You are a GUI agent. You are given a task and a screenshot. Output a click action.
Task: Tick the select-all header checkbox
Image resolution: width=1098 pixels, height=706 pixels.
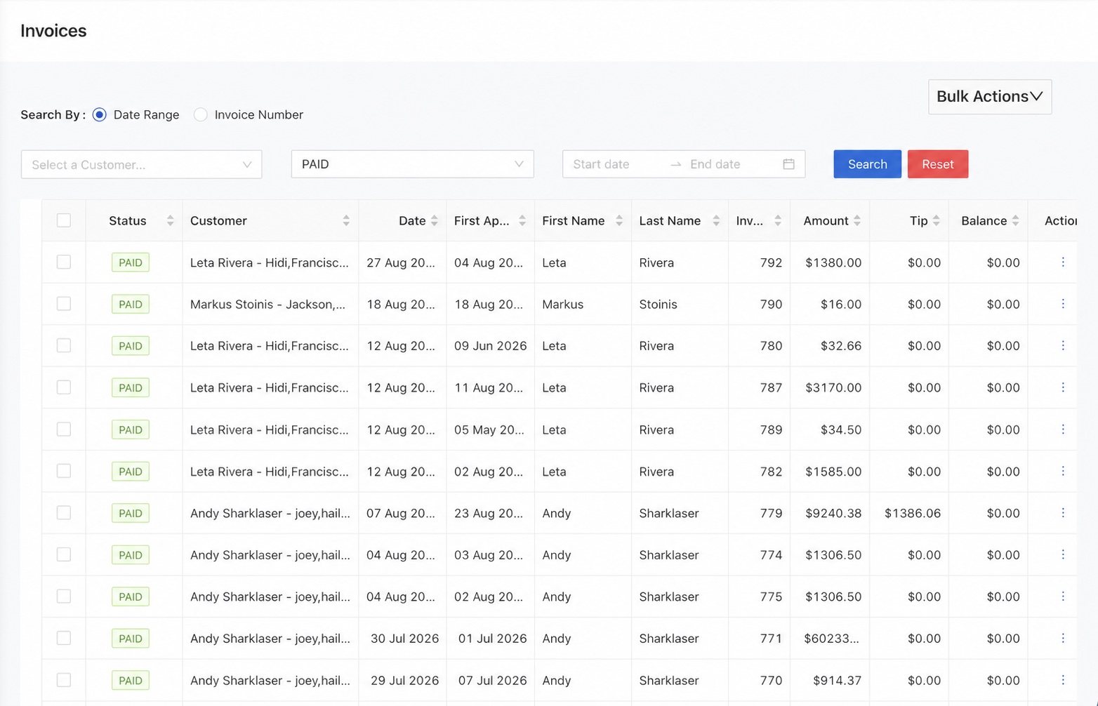[64, 220]
